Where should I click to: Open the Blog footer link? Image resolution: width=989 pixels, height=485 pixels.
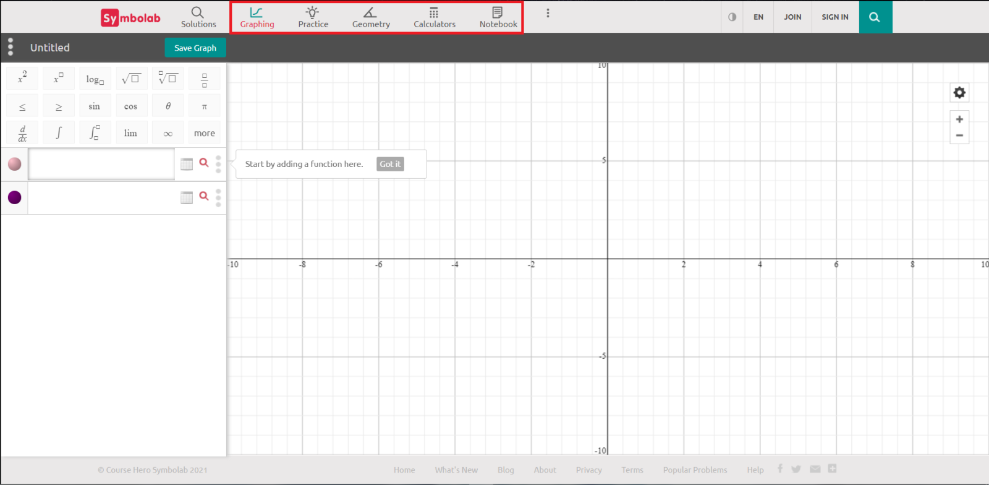pyautogui.click(x=506, y=470)
